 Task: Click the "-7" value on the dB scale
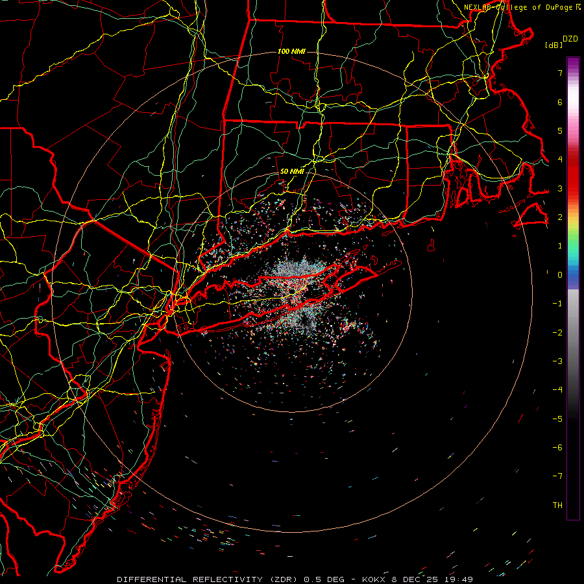point(557,476)
